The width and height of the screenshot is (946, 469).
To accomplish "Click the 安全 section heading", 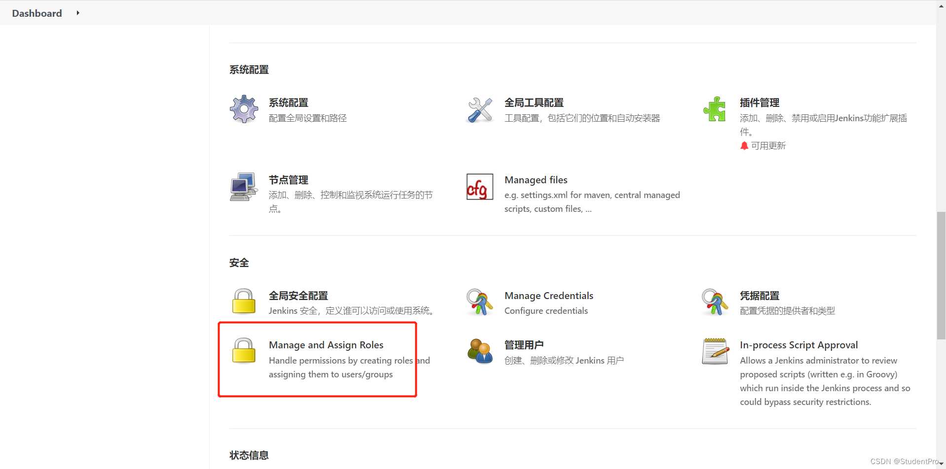I will click(239, 263).
